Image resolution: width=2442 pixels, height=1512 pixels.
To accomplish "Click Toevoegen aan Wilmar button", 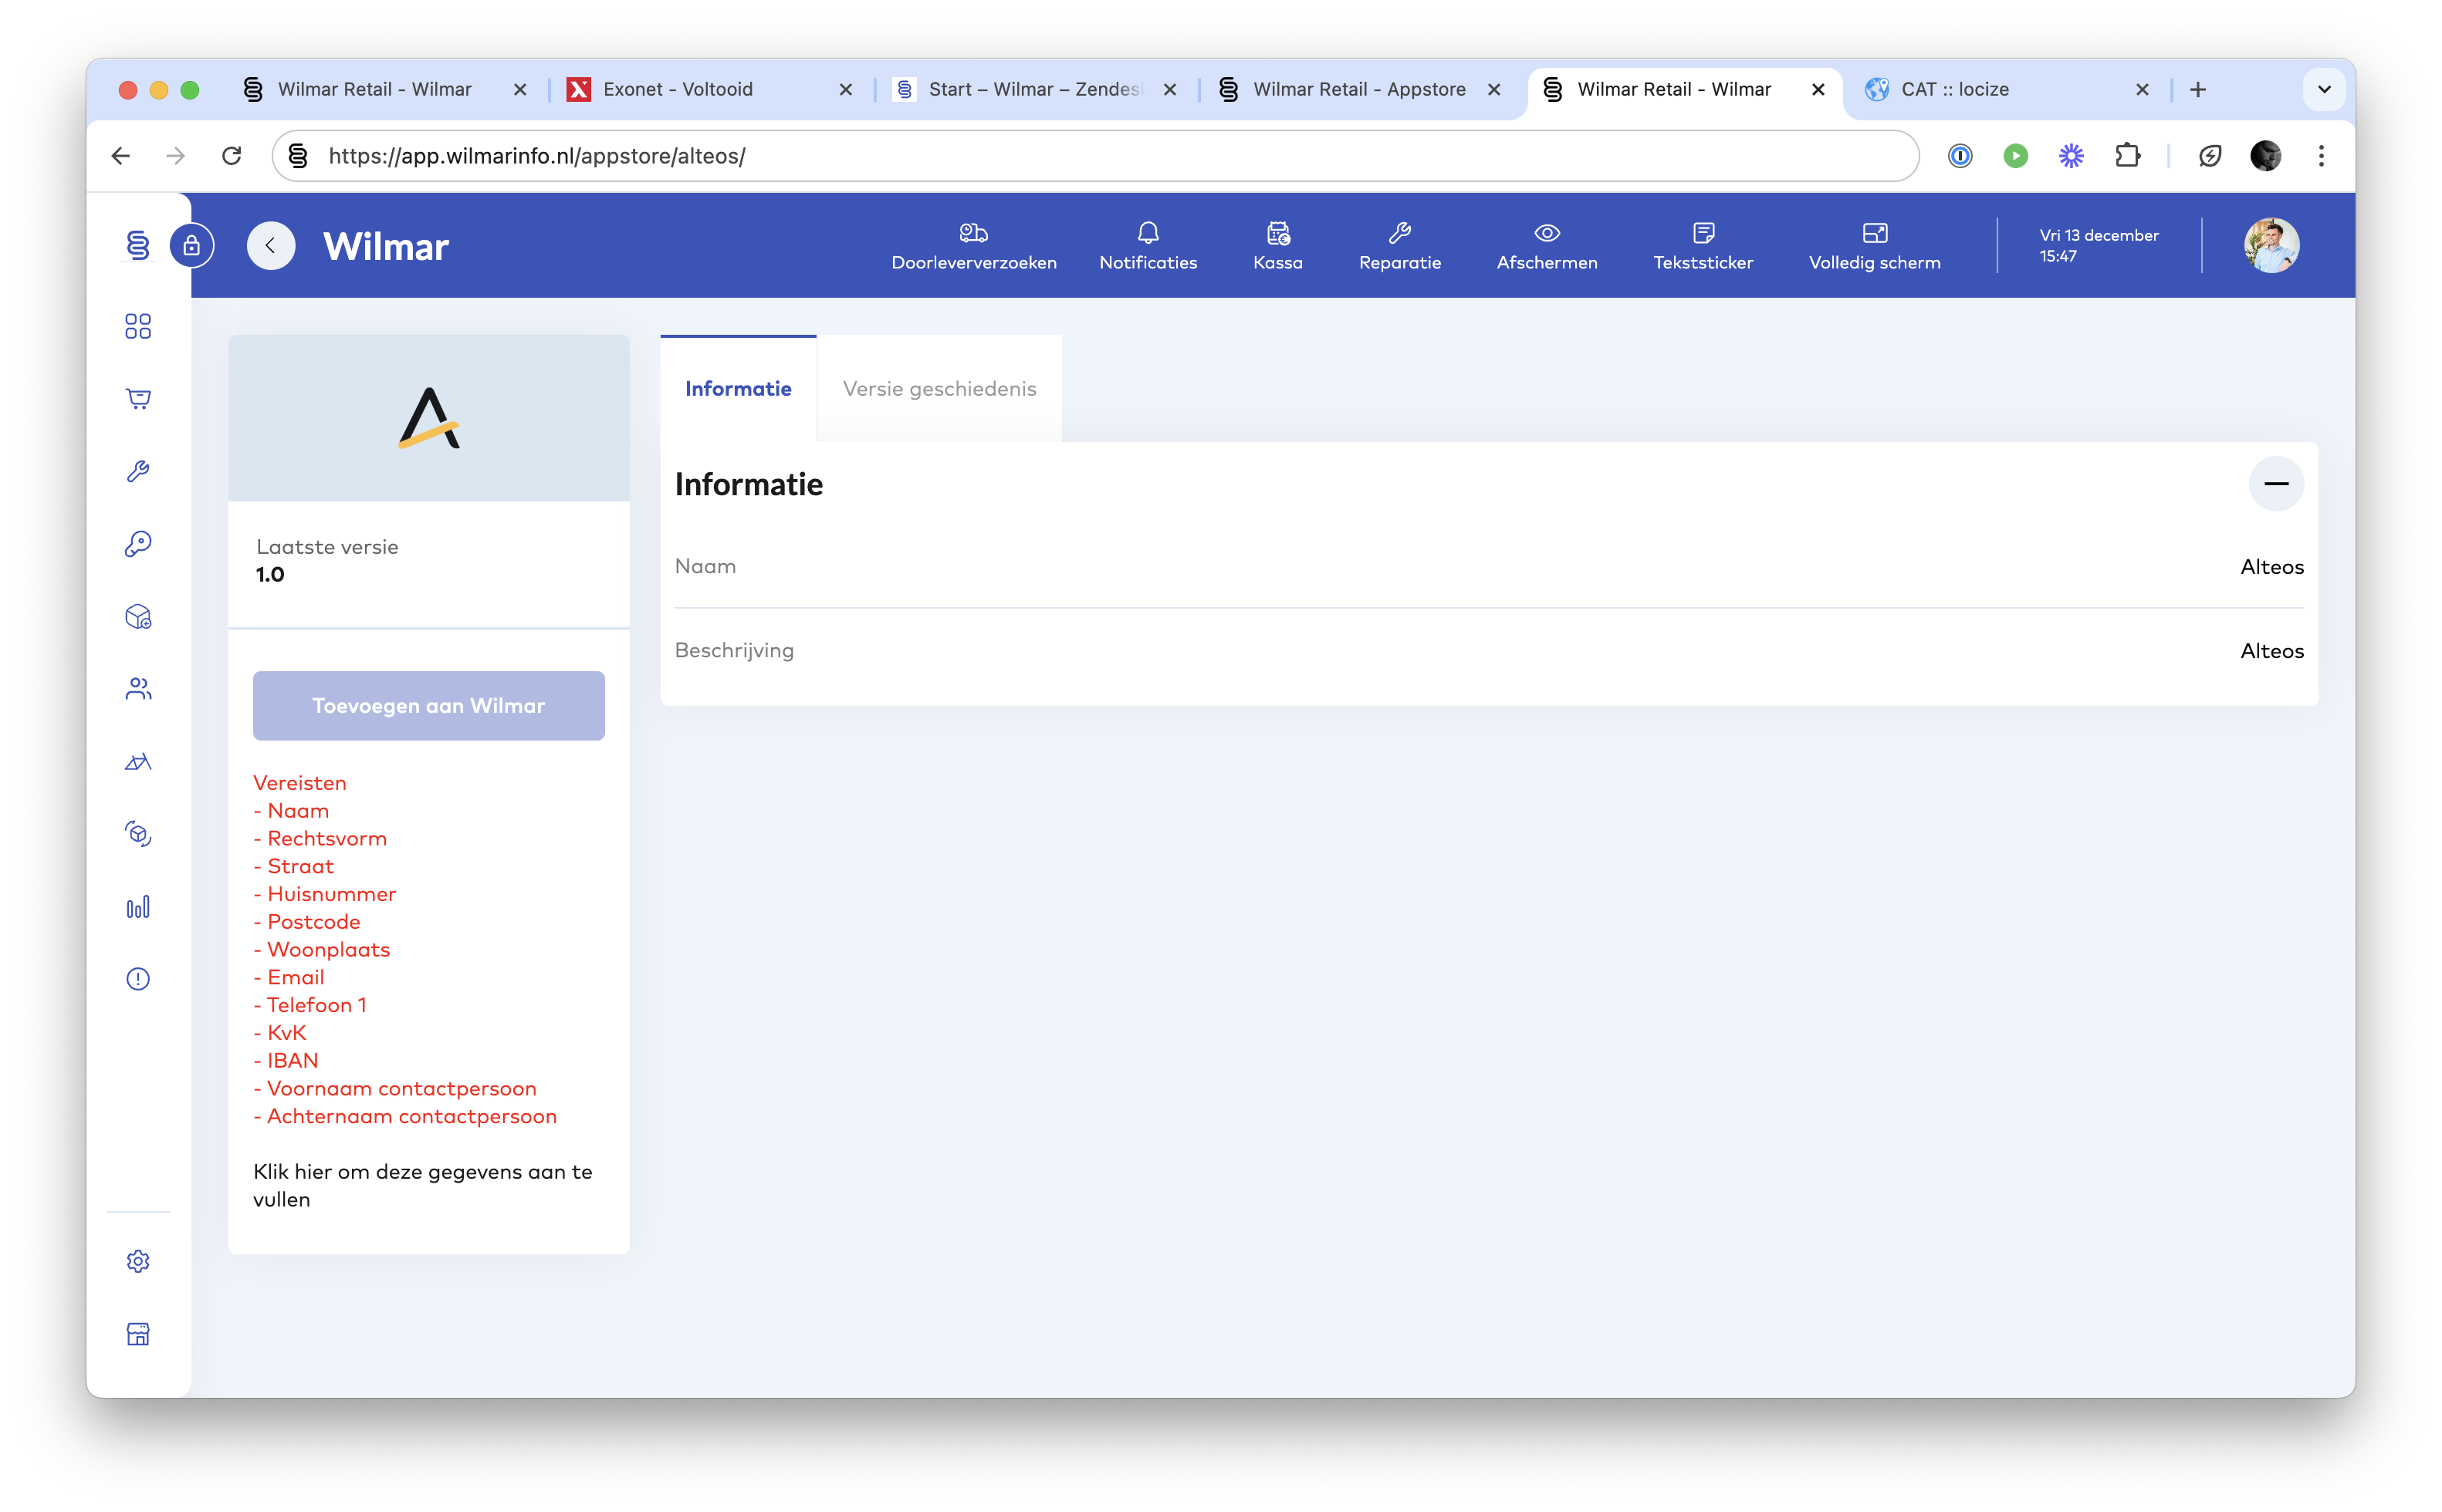I will click(428, 706).
